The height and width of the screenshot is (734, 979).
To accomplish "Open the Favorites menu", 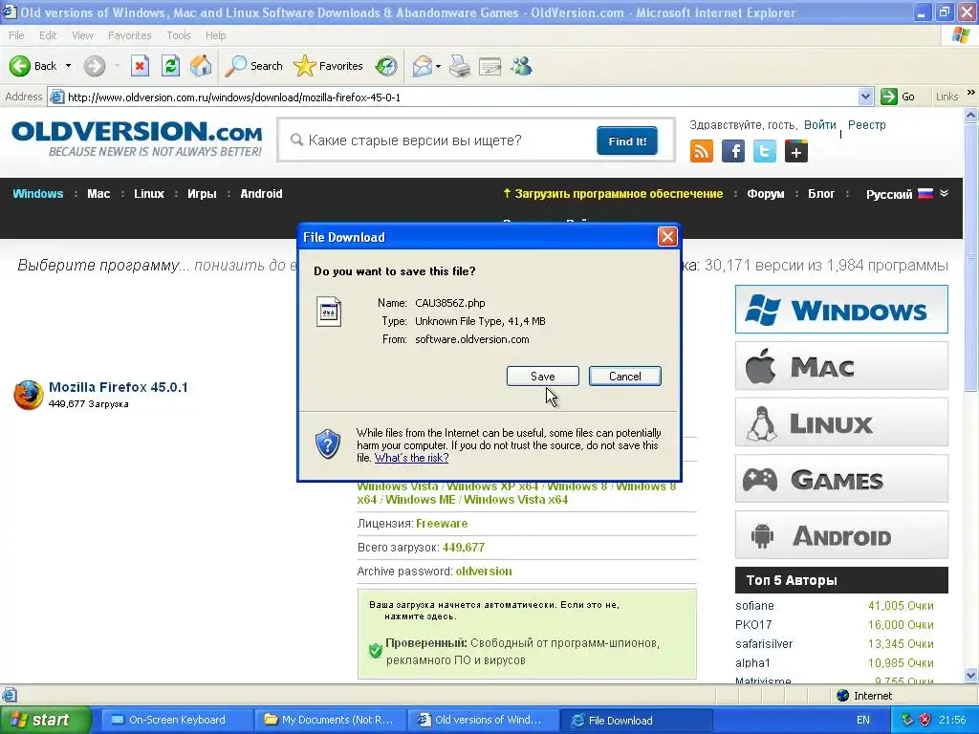I will click(x=129, y=35).
